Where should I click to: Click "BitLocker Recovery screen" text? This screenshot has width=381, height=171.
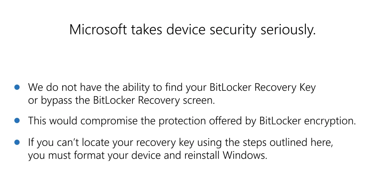(x=154, y=101)
